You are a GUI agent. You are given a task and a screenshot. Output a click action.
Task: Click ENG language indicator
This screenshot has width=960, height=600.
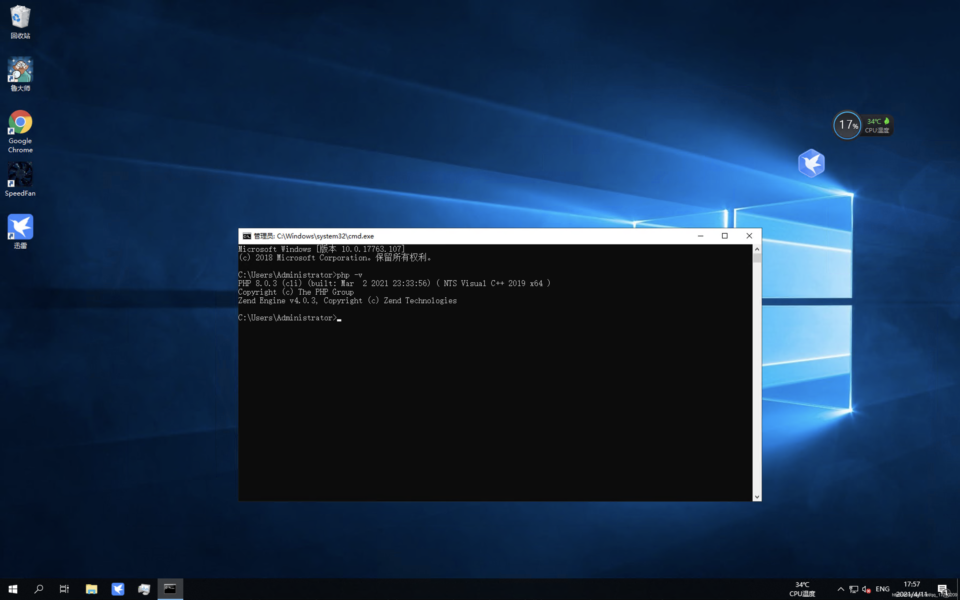(883, 588)
